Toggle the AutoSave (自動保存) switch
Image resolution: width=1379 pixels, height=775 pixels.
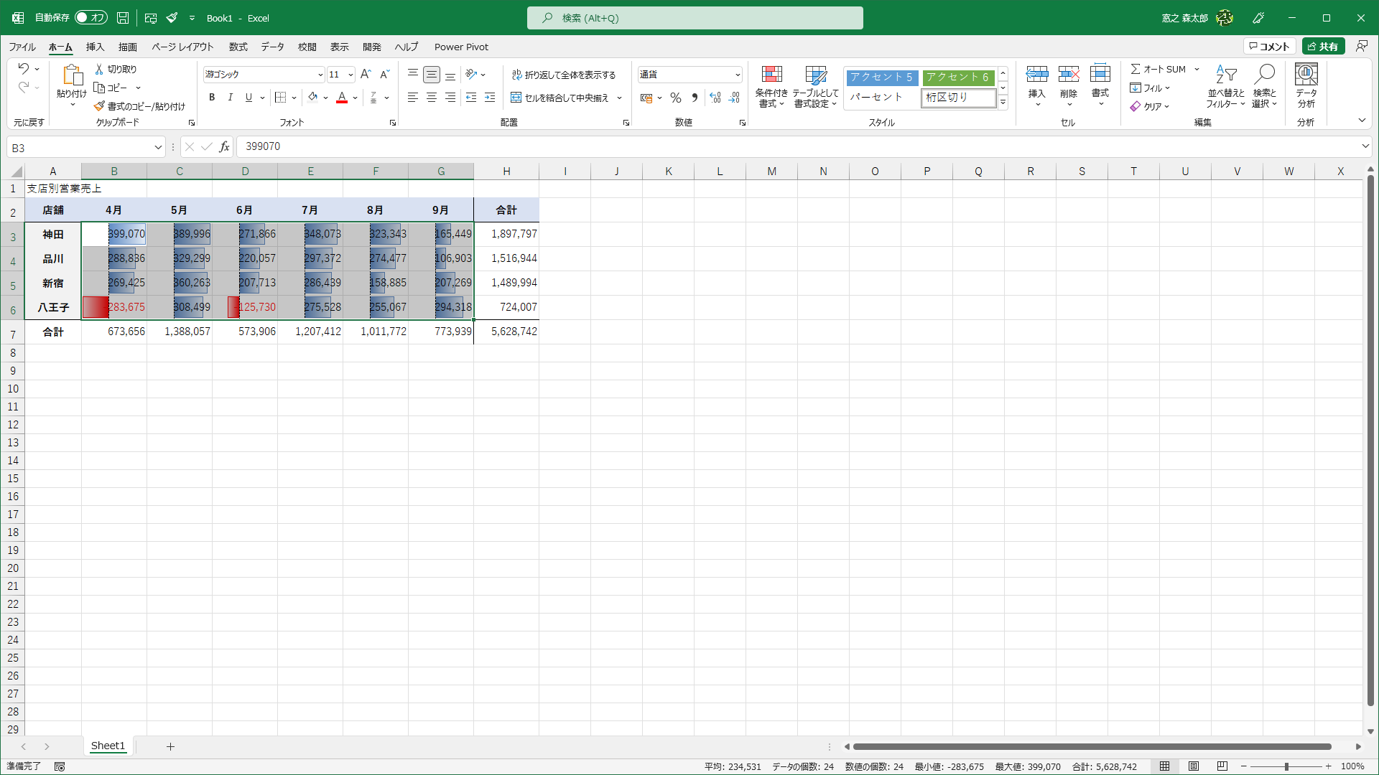coord(91,18)
